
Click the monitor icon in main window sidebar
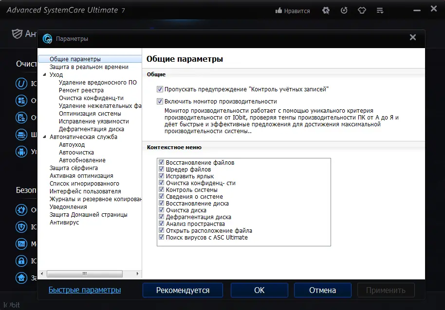(x=21, y=244)
